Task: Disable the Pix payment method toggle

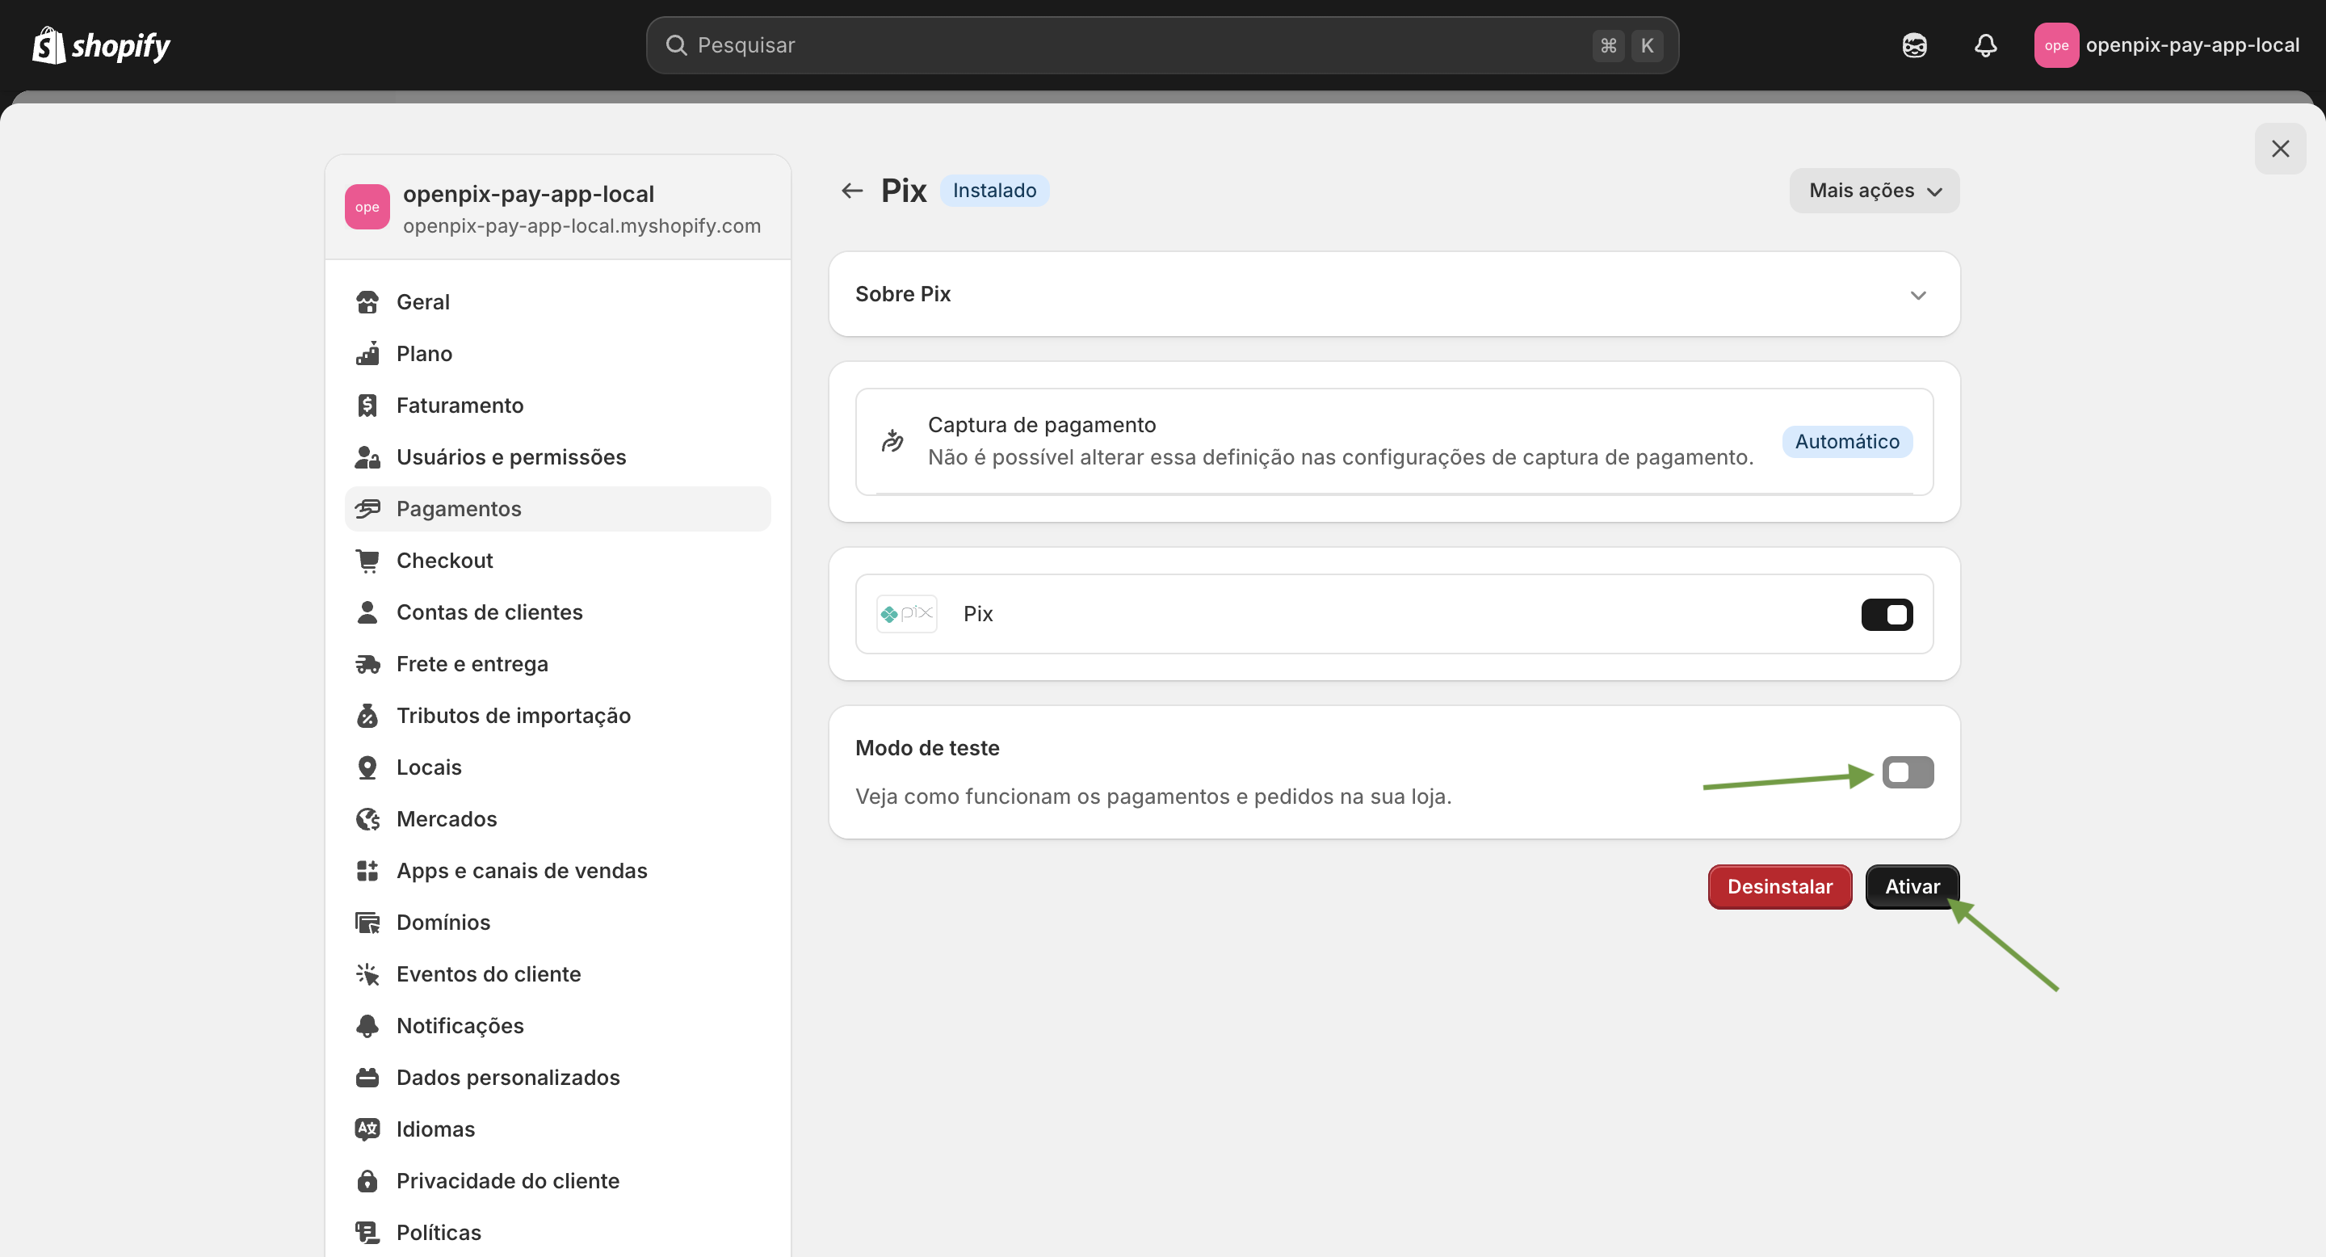Action: 1887,614
